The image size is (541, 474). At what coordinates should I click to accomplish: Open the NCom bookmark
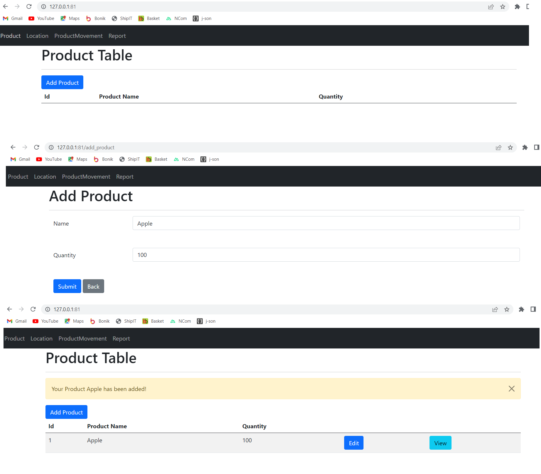[x=176, y=18]
